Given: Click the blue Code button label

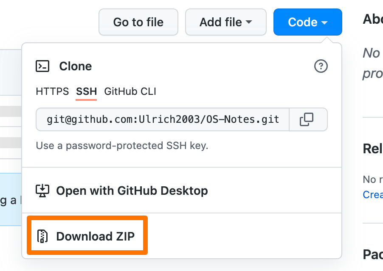Looking at the screenshot, I should point(303,22).
